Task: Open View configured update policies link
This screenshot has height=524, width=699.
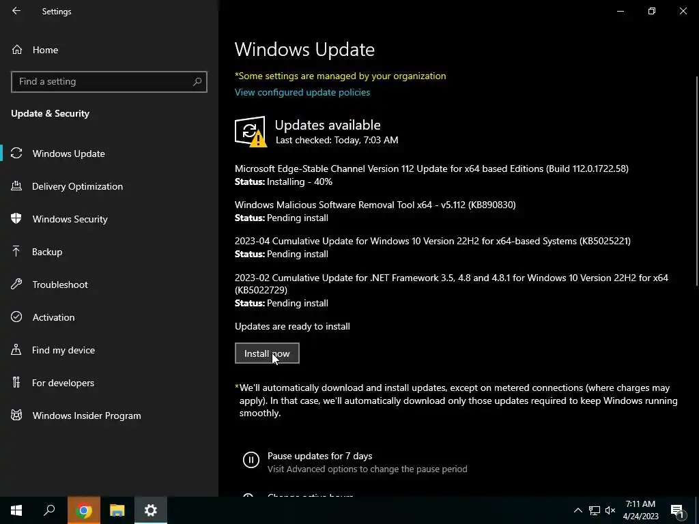Action: (302, 92)
